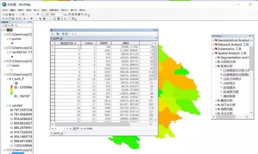Click the table's horizontal scrollbar right arrow
This screenshot has width=258, height=154.
click(x=150, y=124)
